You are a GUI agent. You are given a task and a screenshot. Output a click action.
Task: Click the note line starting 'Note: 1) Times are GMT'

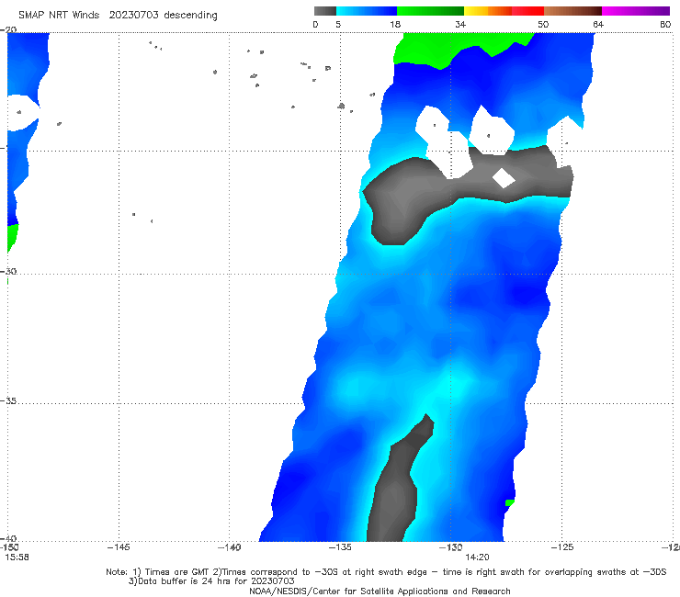tap(386, 572)
